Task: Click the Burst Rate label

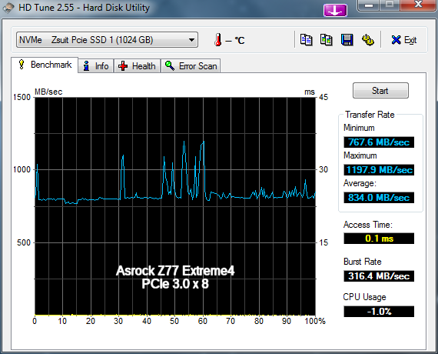Action: (x=362, y=262)
